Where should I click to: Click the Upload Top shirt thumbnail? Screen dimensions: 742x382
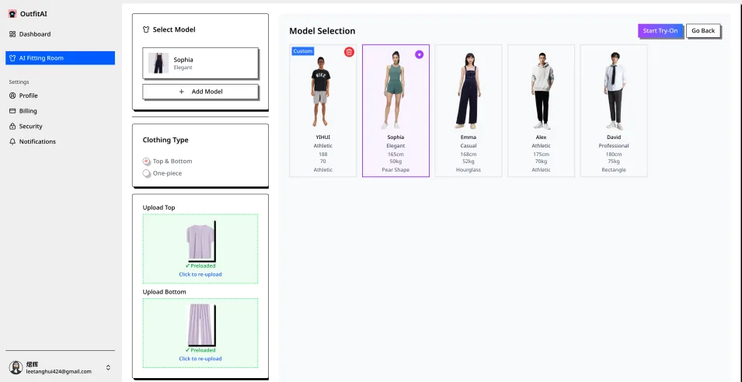[200, 241]
